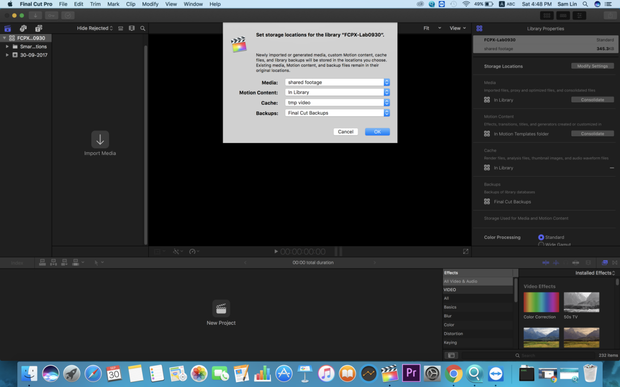620x387 pixels.
Task: Click the keyword editor key toolbar button
Action: point(51,16)
